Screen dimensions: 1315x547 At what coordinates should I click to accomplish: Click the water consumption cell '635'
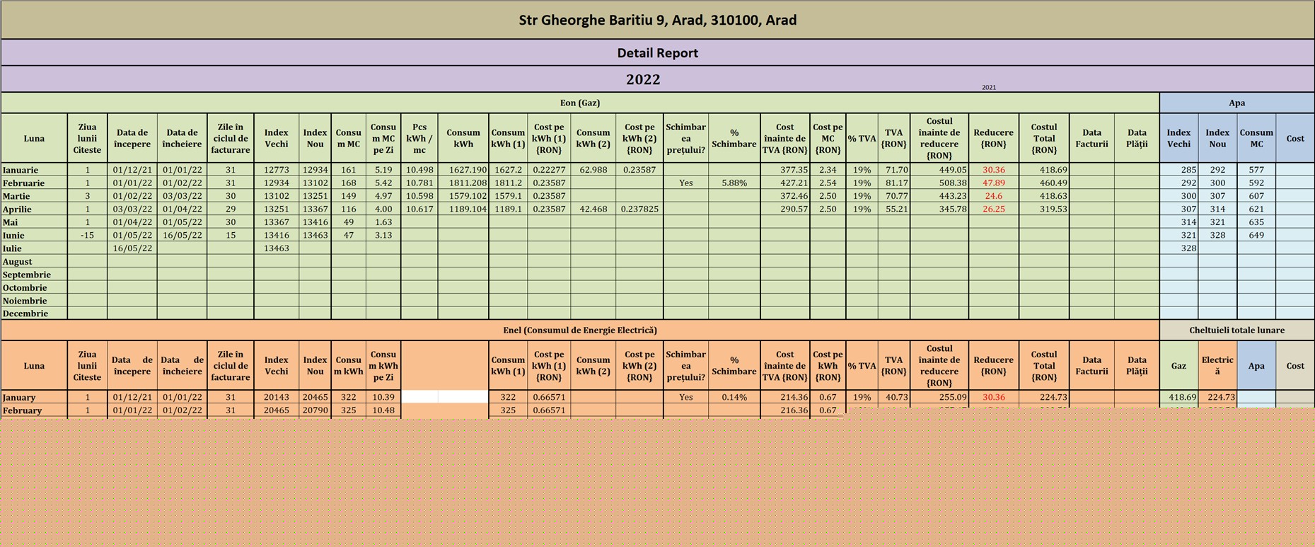click(1256, 222)
